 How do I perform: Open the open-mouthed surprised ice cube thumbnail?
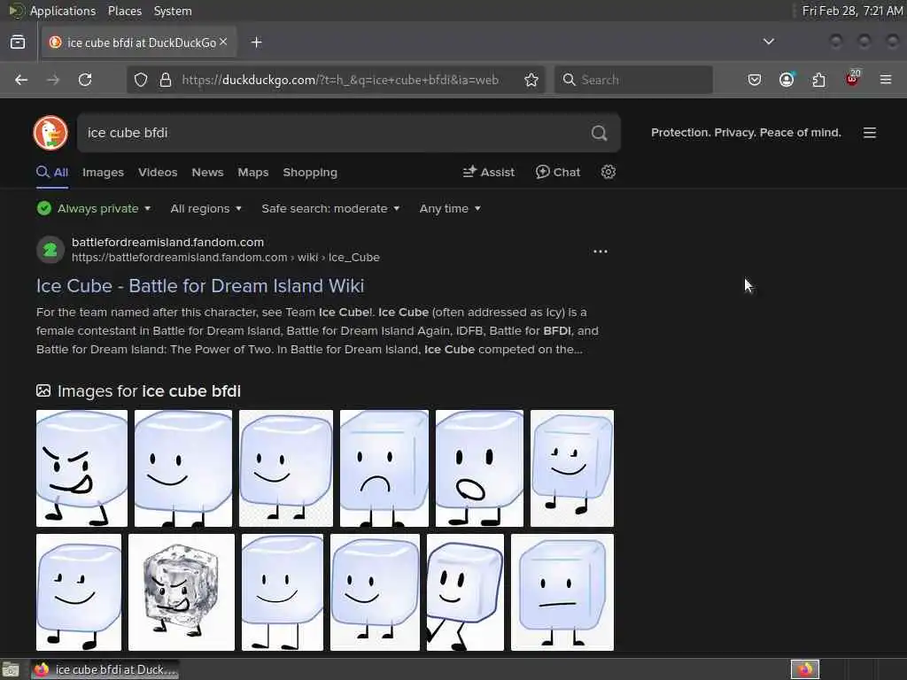click(x=479, y=468)
